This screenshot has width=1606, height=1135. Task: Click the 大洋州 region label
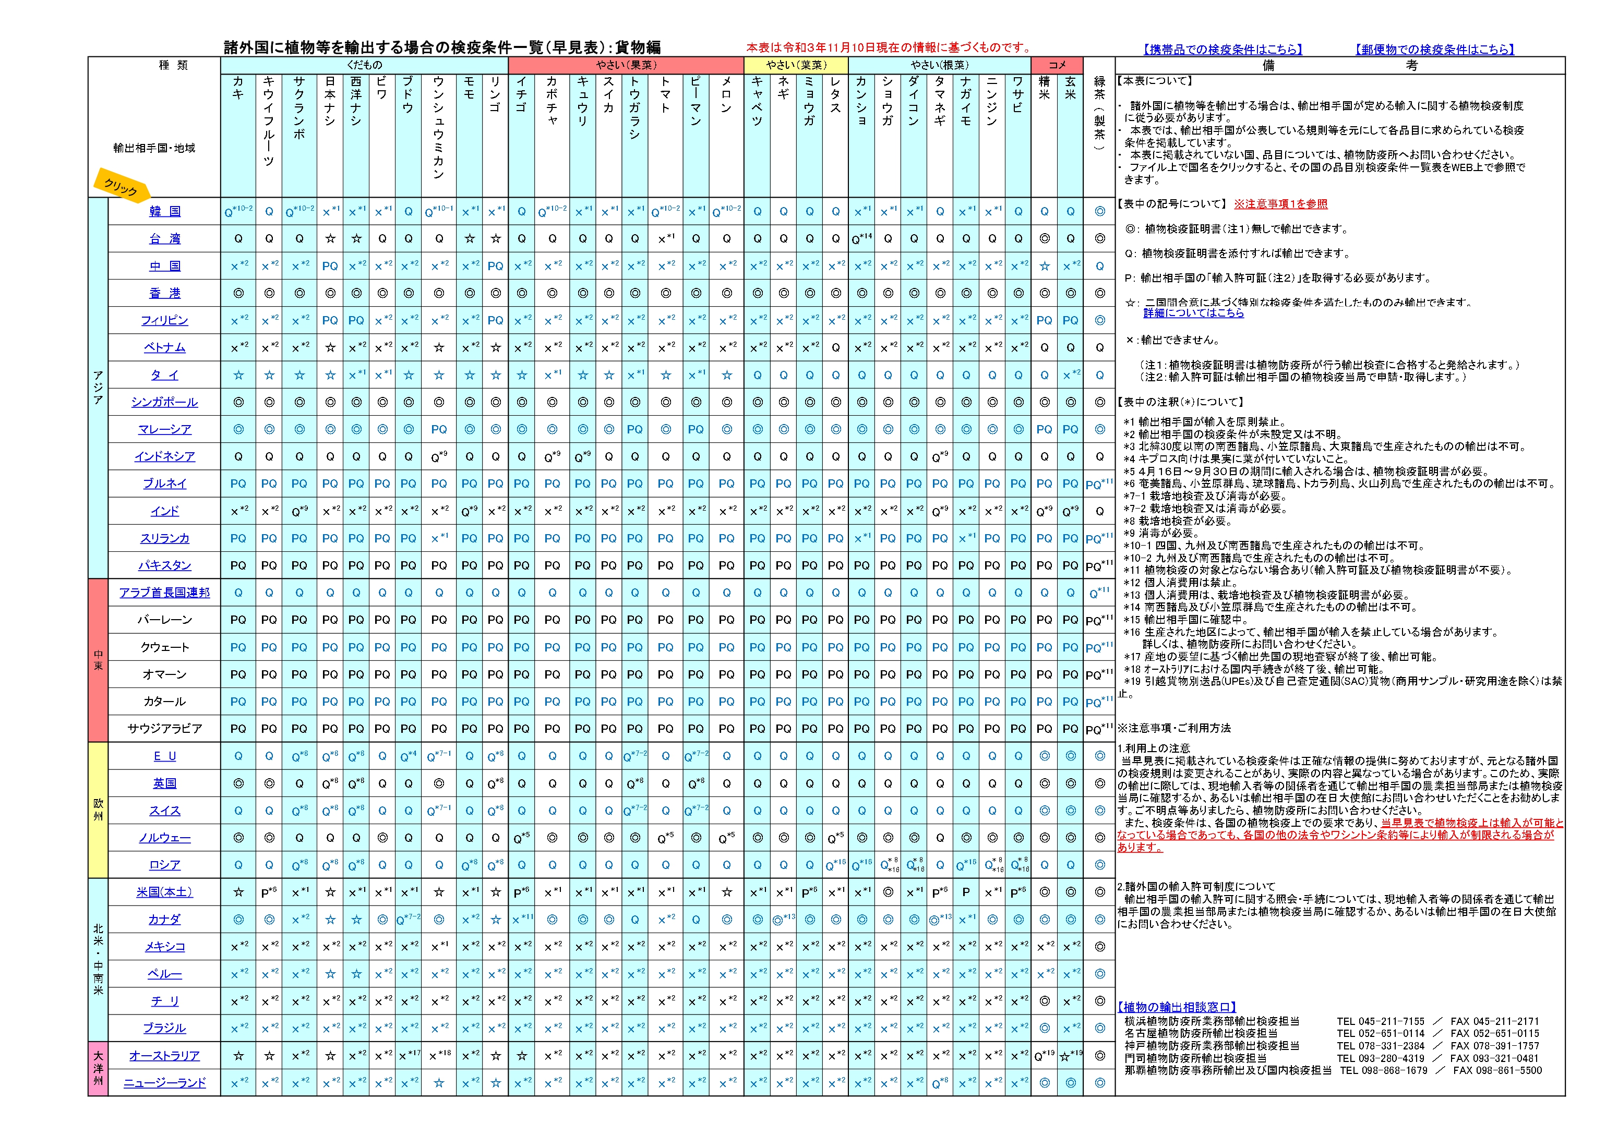[x=98, y=1069]
